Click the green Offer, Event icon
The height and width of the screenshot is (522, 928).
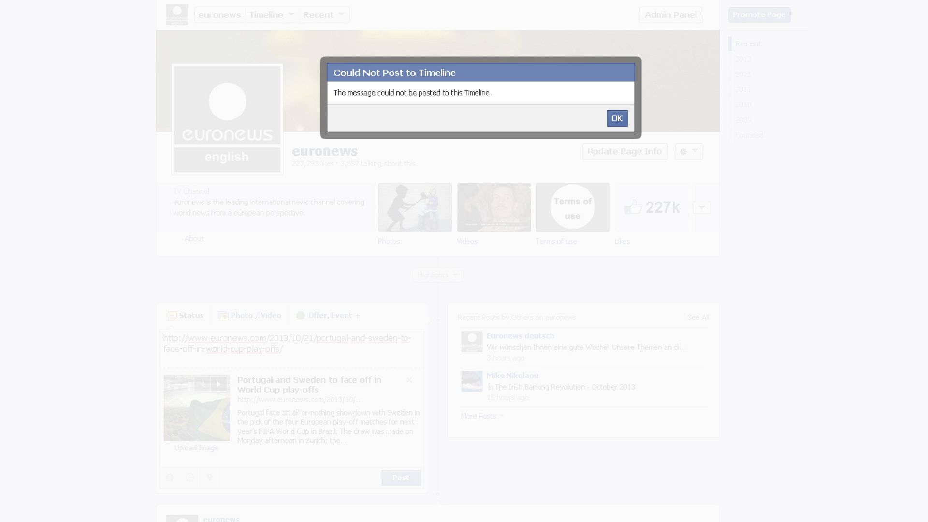coord(301,315)
